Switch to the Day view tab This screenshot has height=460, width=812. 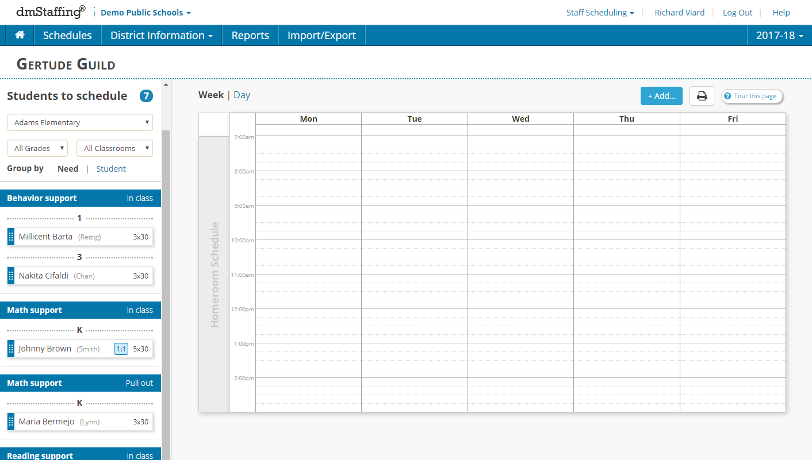pyautogui.click(x=242, y=95)
